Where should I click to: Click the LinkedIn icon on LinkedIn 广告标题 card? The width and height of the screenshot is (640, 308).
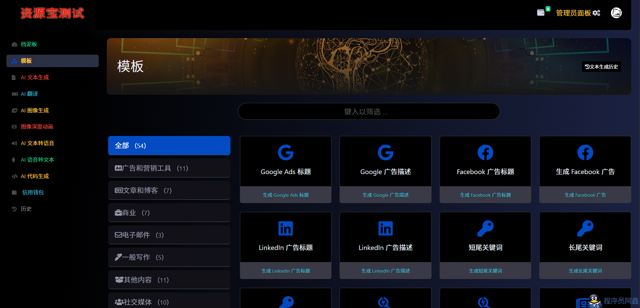pyautogui.click(x=286, y=228)
